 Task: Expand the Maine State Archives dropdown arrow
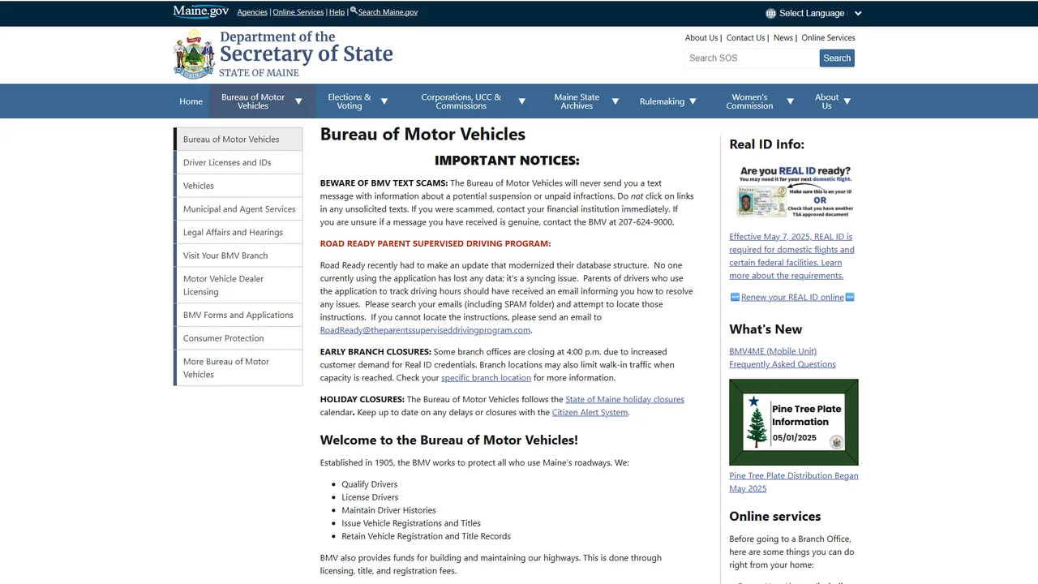615,101
